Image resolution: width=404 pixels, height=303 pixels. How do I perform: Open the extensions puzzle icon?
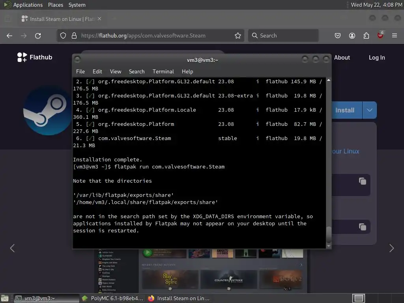tap(366, 36)
